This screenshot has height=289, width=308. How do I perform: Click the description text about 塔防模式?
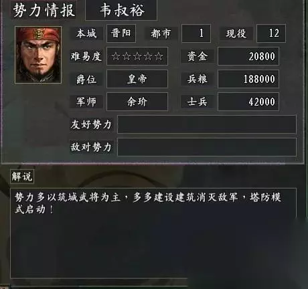[148, 203]
